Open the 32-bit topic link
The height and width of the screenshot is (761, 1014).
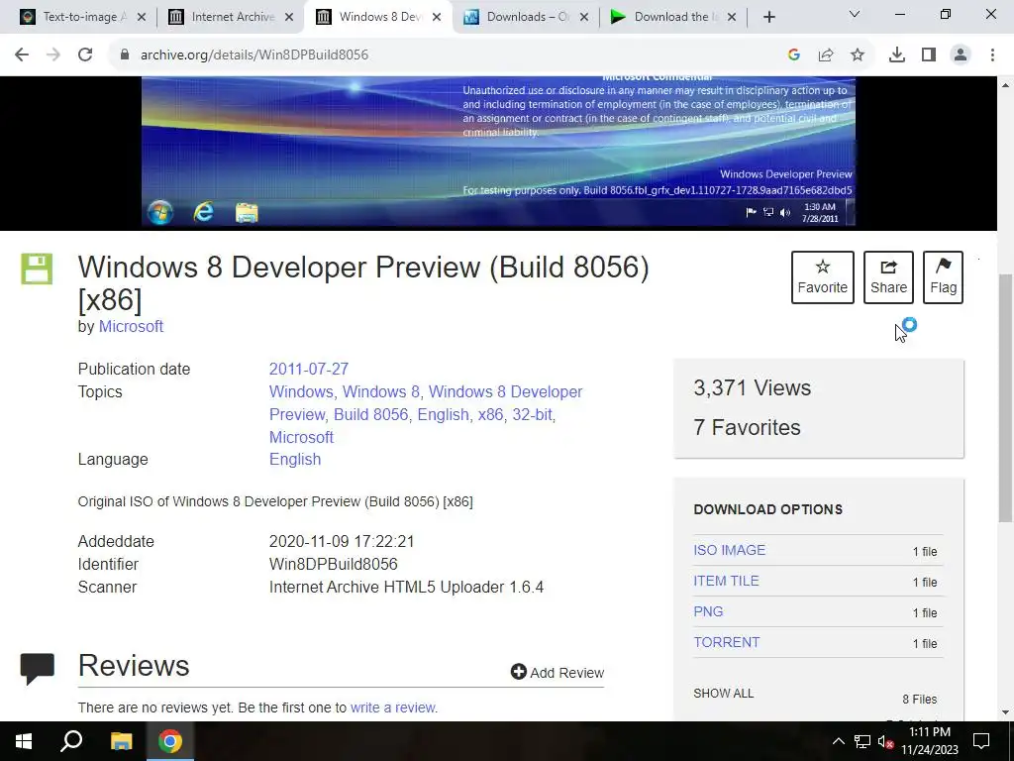click(x=532, y=415)
